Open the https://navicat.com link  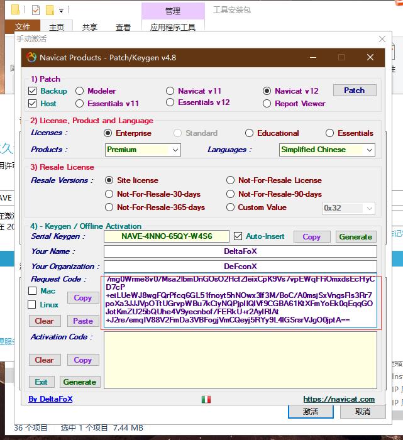pyautogui.click(x=339, y=399)
